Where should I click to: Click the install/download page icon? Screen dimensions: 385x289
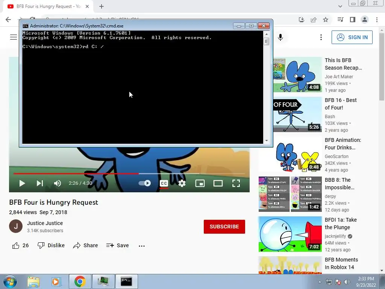[x=302, y=20]
